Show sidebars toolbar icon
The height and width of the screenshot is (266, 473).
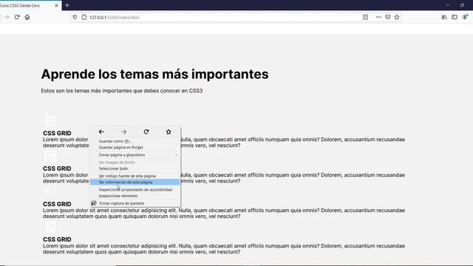coord(455,17)
